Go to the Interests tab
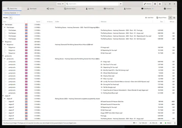The width and height of the screenshot is (182, 128). [x=167, y=9]
